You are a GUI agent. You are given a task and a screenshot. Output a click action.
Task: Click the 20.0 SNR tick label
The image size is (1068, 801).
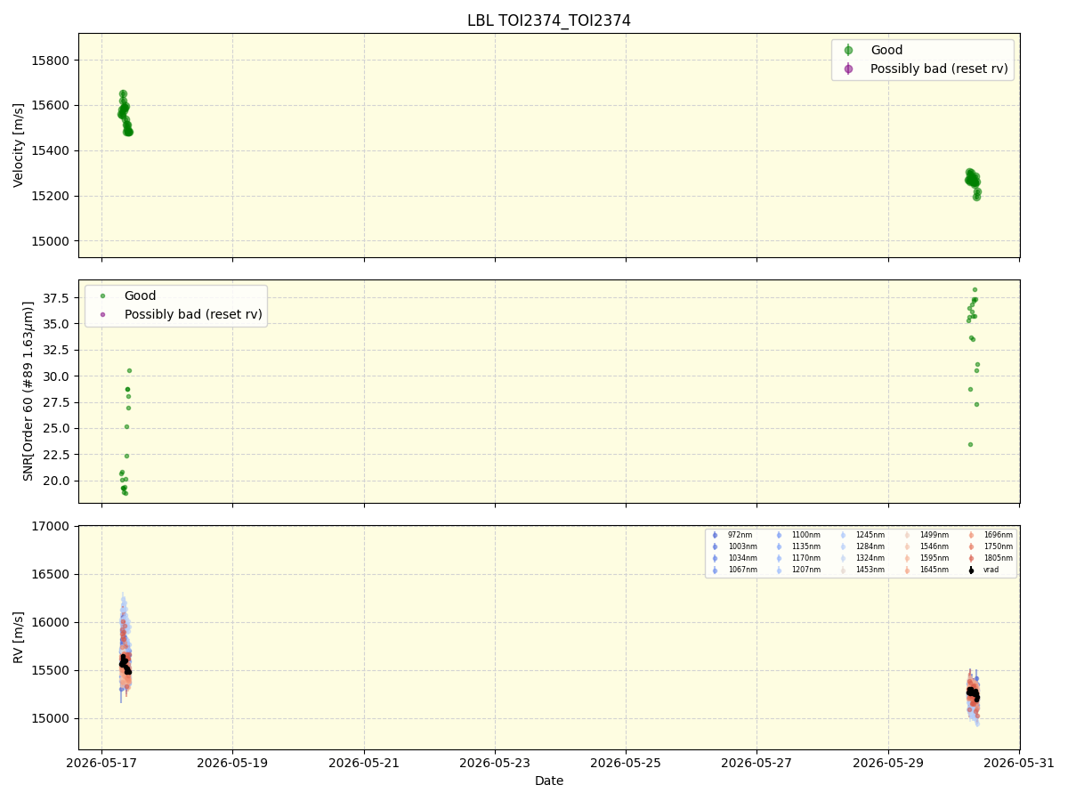pyautogui.click(x=58, y=481)
